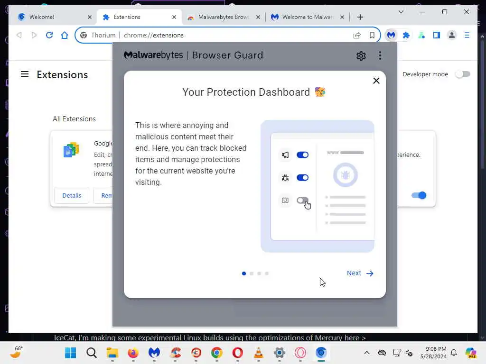Open the home page

pyautogui.click(x=65, y=35)
